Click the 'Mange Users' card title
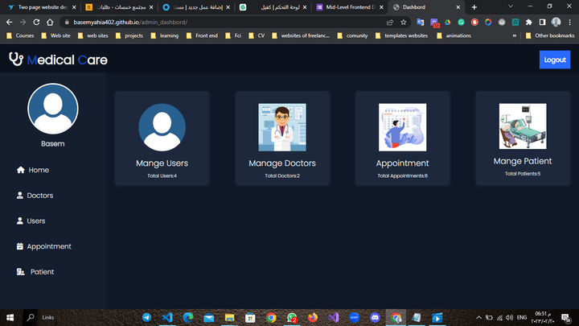This screenshot has width=579, height=326. point(162,163)
